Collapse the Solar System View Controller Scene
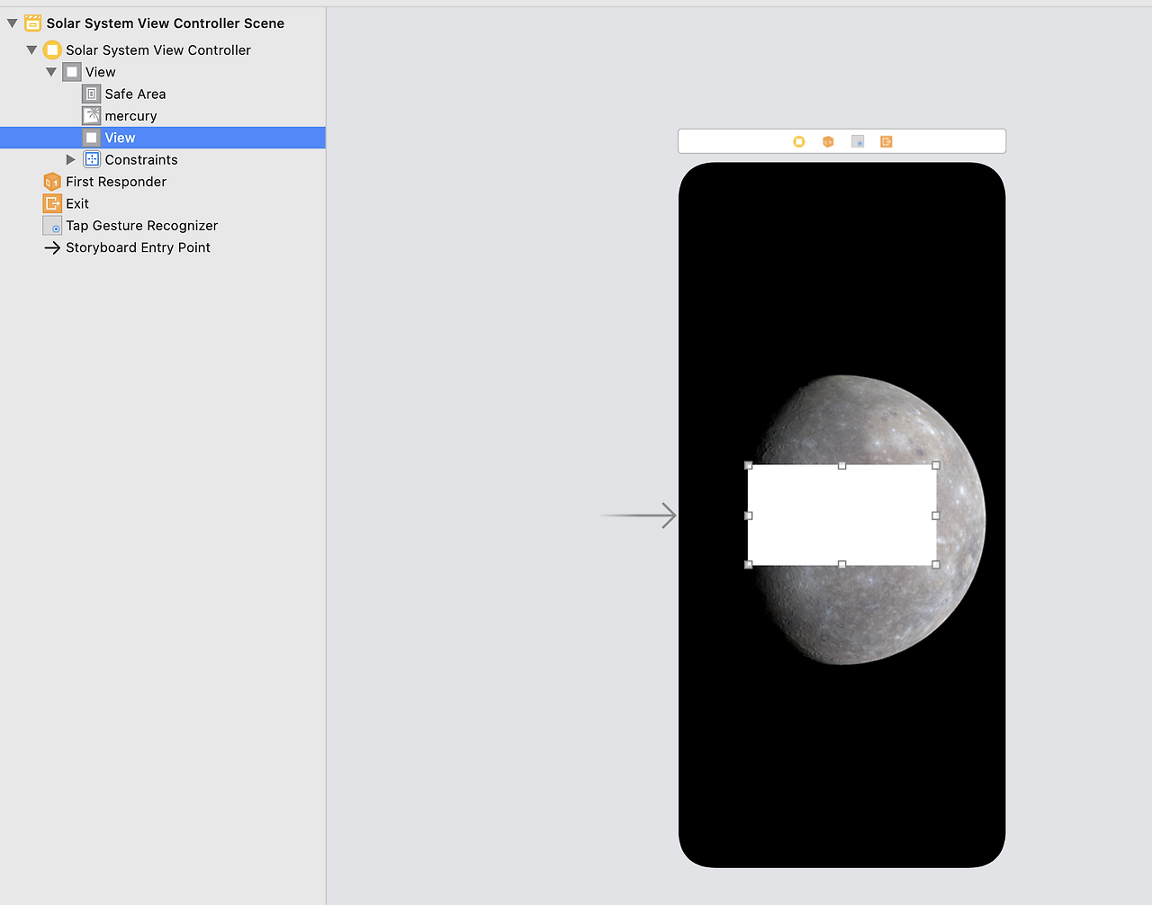Image resolution: width=1152 pixels, height=905 pixels. [13, 23]
